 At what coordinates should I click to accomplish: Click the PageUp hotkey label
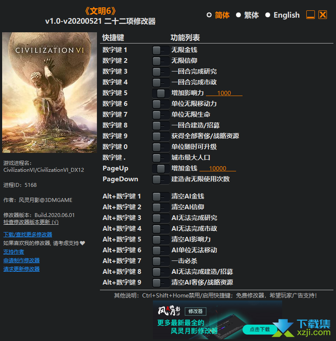[115, 168]
